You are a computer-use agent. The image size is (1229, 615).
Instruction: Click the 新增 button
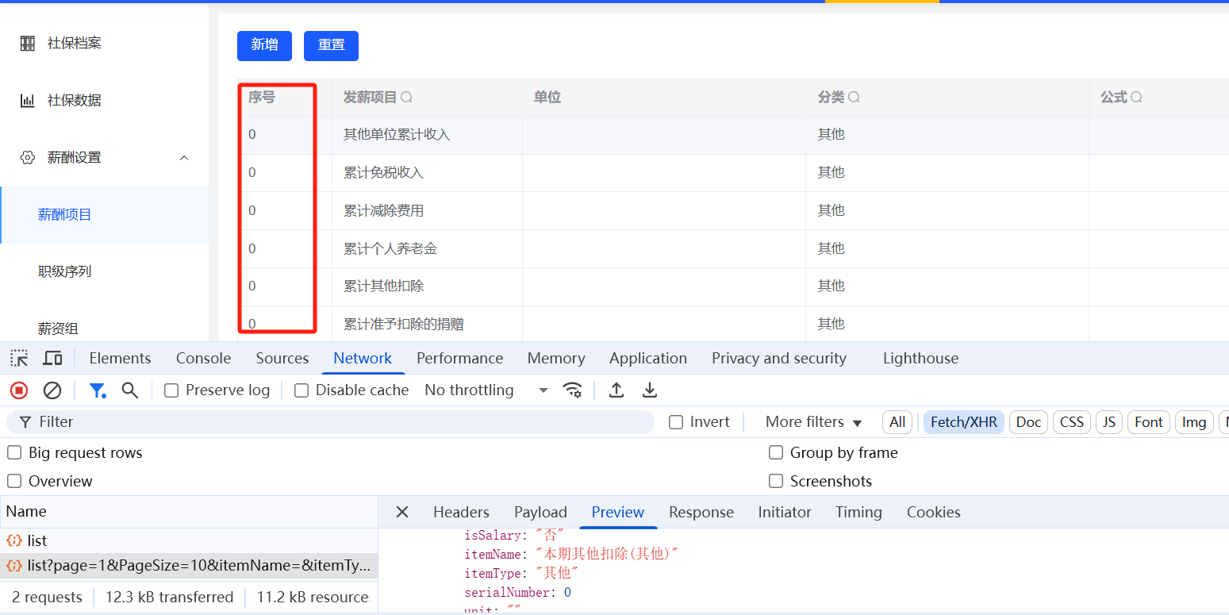pos(264,45)
